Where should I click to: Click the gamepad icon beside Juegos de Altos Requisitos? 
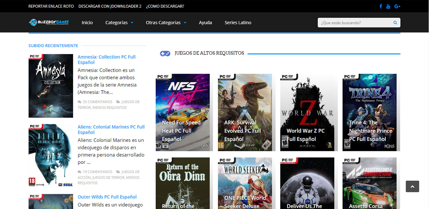click(x=165, y=53)
